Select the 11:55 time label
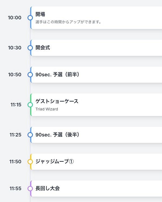 (x=15, y=189)
